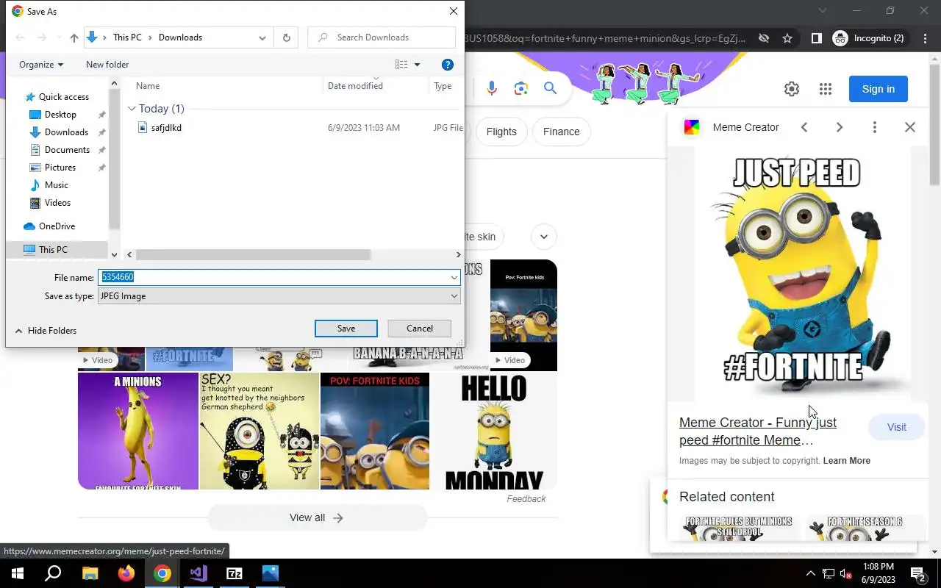Open Meme Creator just peed link
The width and height of the screenshot is (941, 588).
[758, 431]
